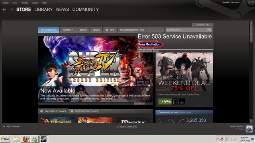The height and width of the screenshot is (143, 255).
Task: Click the $39.99 USD price tag
Action: [x=143, y=81]
